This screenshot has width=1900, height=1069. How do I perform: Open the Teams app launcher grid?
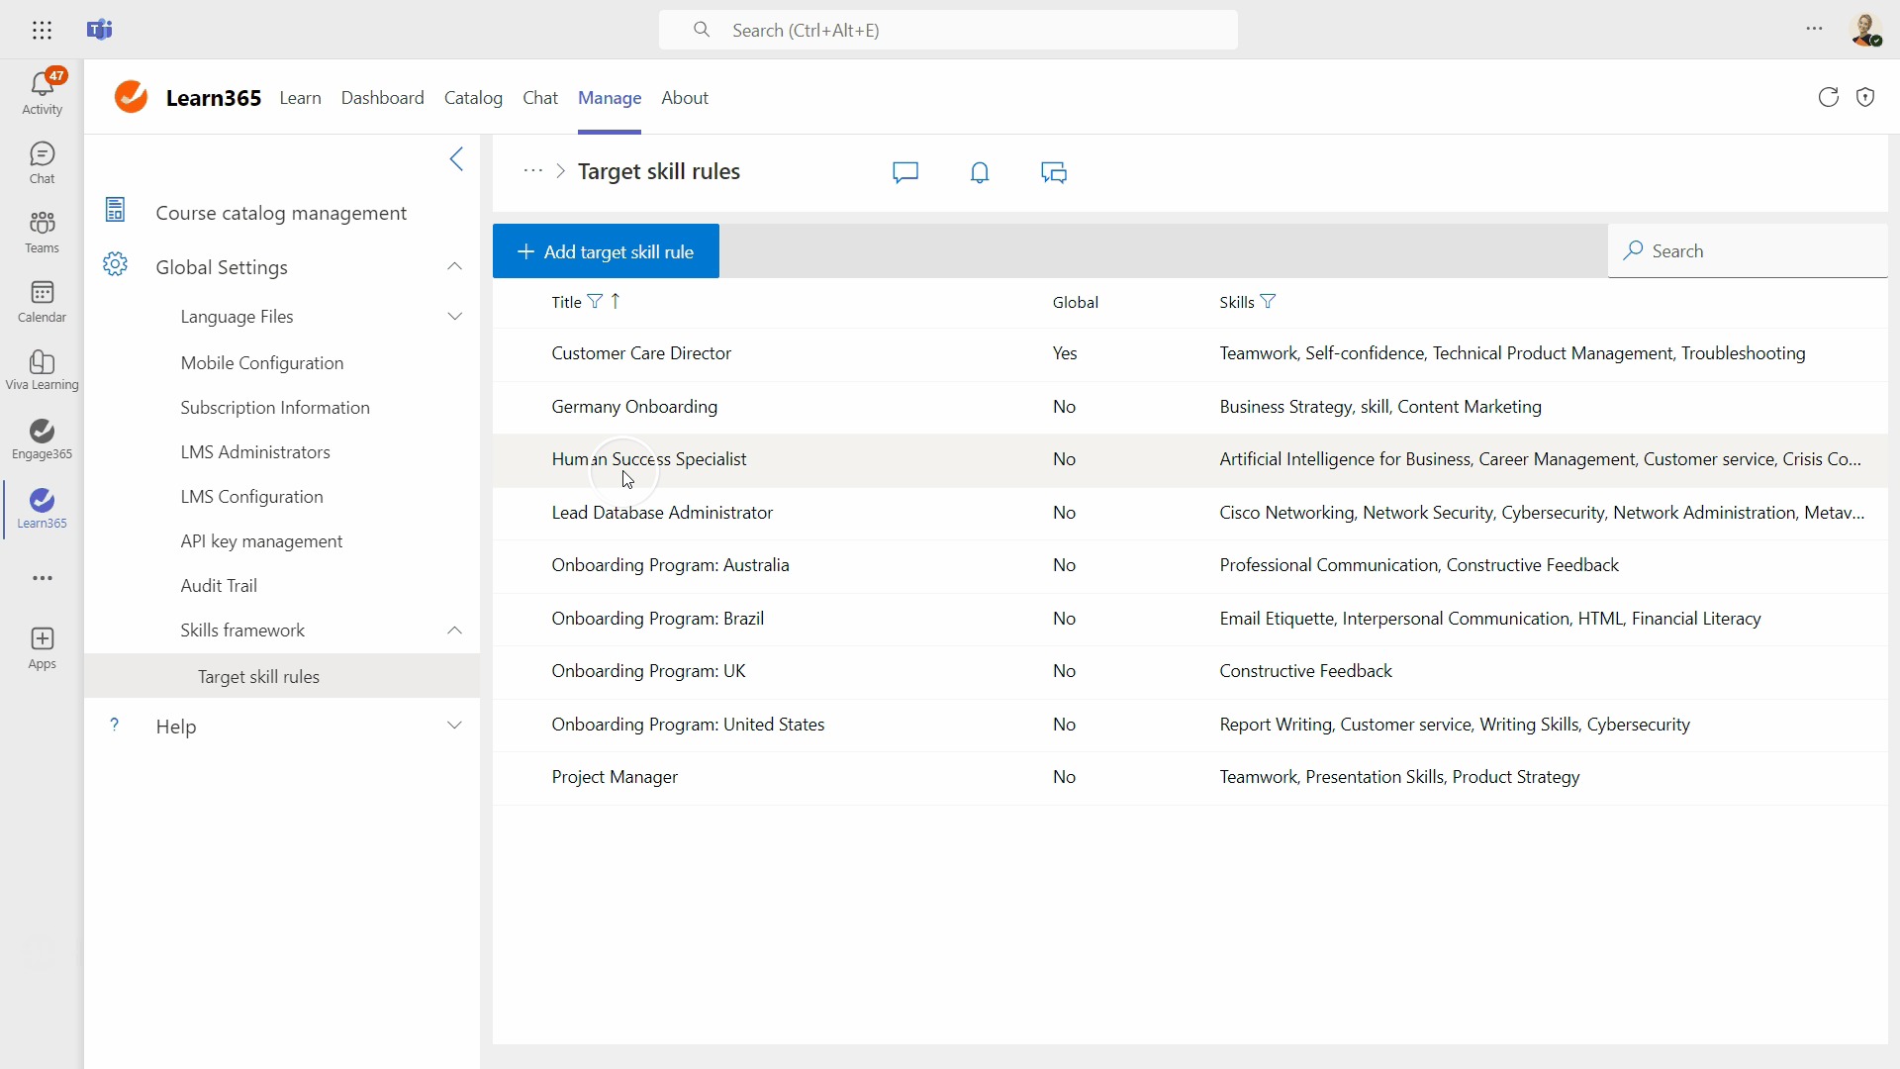(42, 30)
